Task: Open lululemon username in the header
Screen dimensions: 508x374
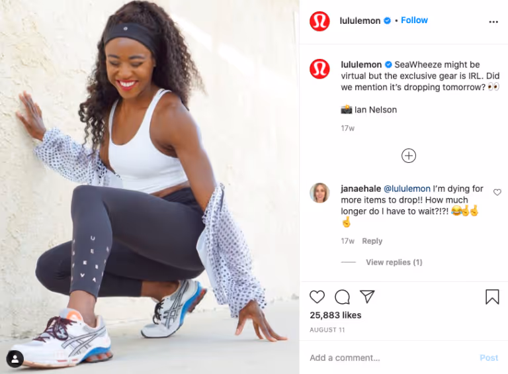Action: point(360,21)
